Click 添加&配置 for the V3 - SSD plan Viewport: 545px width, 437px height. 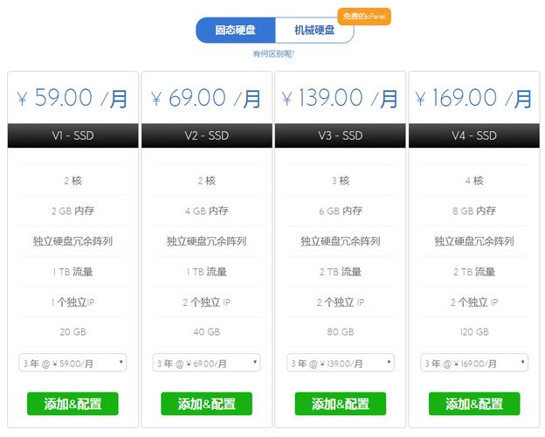341,404
